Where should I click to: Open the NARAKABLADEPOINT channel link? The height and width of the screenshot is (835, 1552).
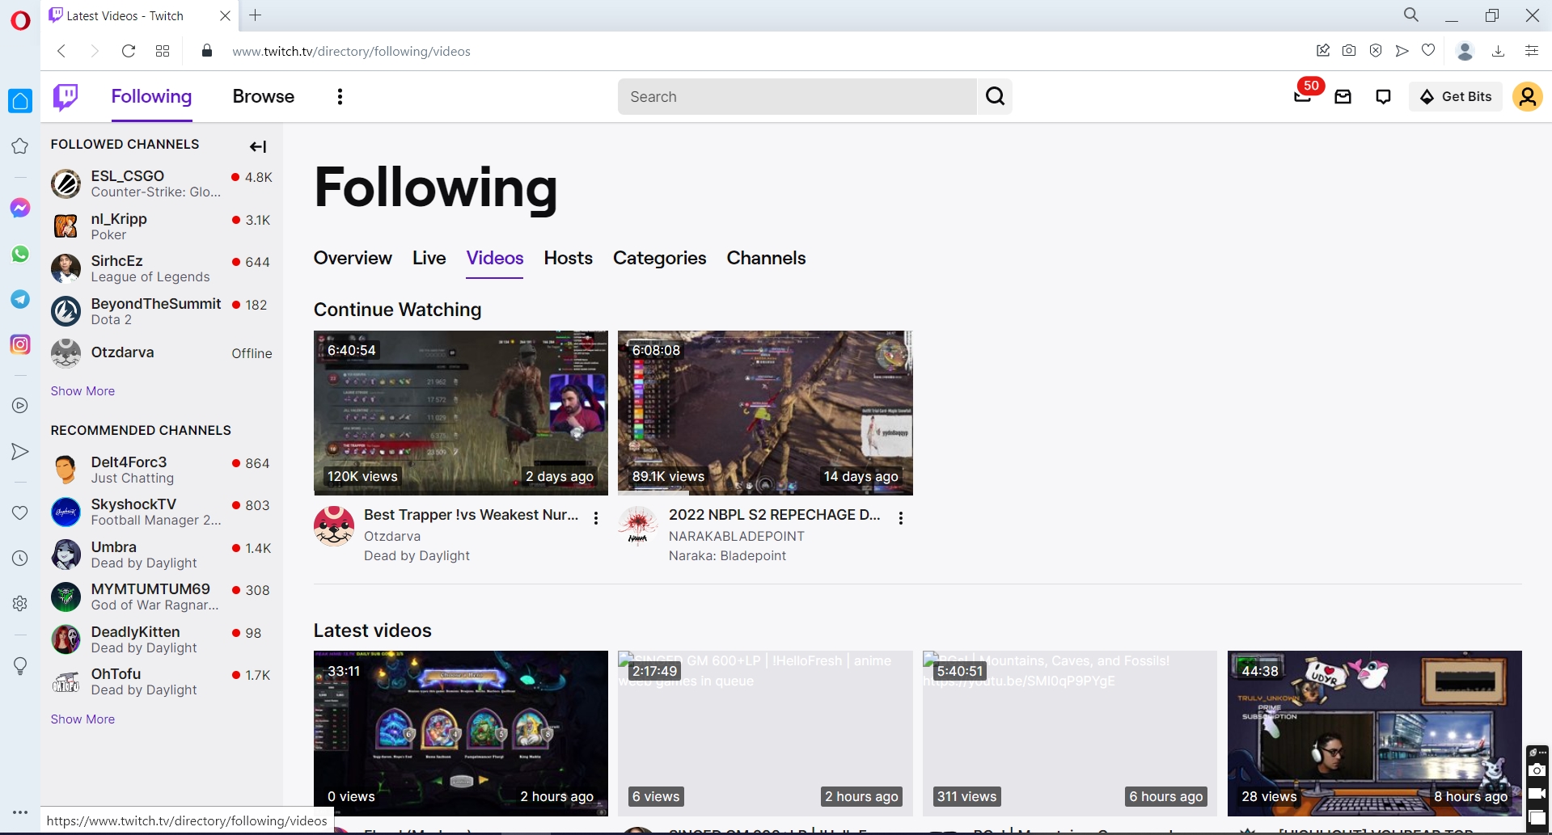(x=736, y=536)
